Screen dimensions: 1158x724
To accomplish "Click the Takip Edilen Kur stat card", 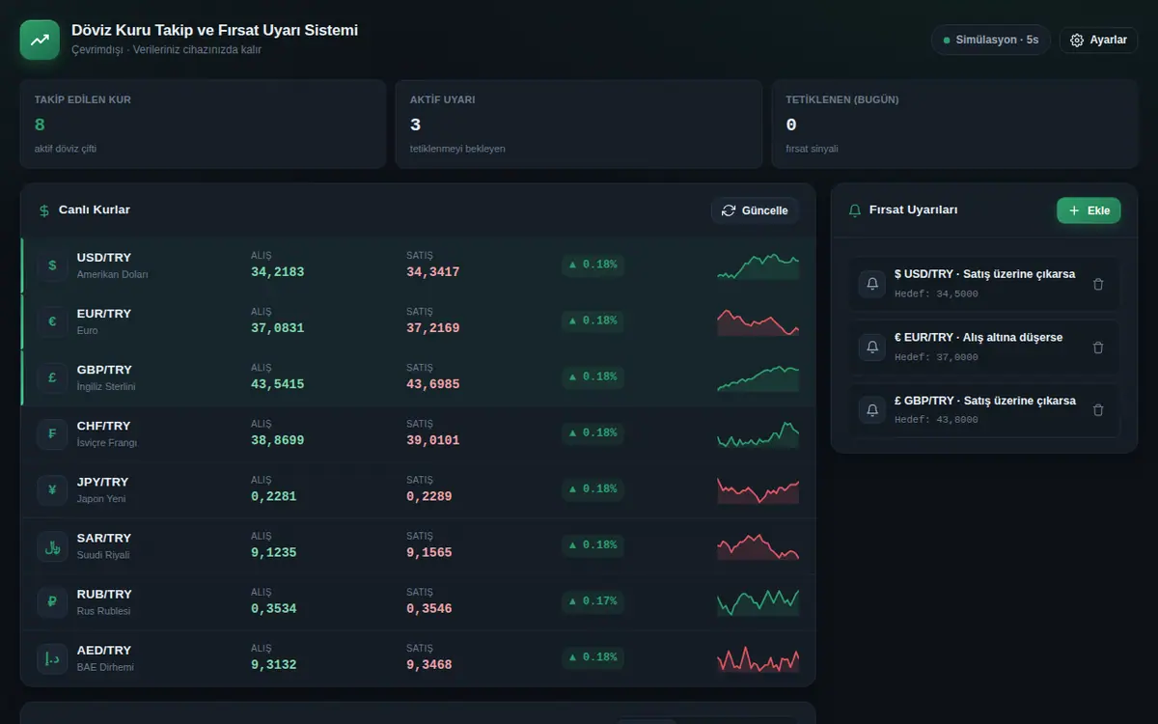I will [x=203, y=124].
